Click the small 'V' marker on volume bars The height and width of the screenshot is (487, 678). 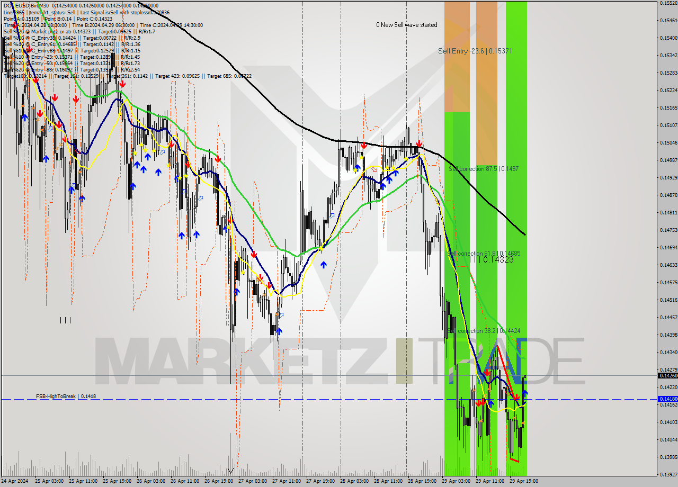[230, 471]
